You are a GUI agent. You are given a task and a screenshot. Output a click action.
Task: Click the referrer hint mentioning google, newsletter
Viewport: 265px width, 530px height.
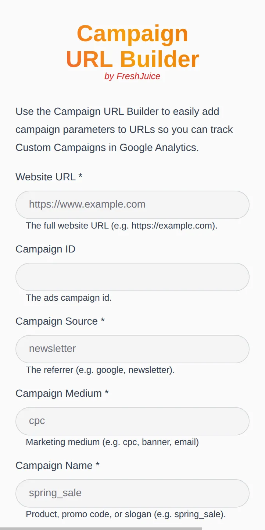[100, 370]
